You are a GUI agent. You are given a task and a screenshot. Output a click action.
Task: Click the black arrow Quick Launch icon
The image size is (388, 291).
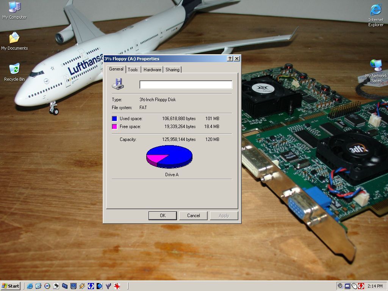[56, 286]
